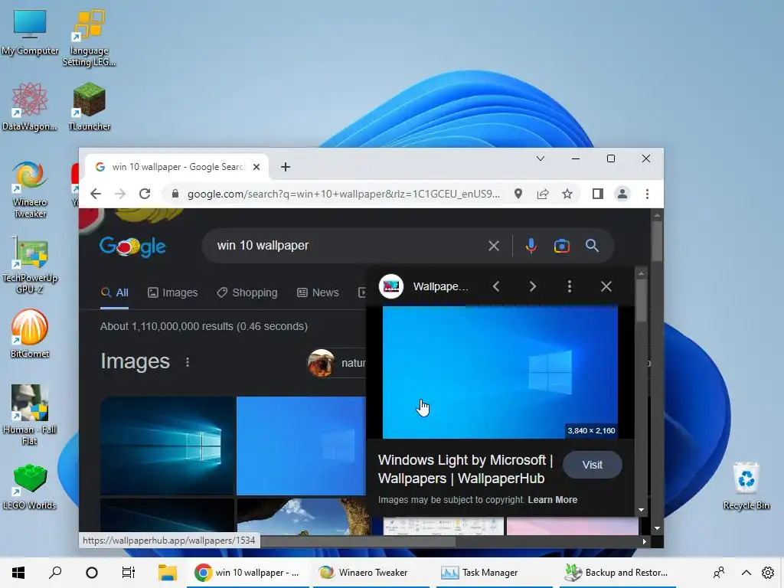Click the win 10 wallpaper search field
The image size is (784, 588).
350,246
